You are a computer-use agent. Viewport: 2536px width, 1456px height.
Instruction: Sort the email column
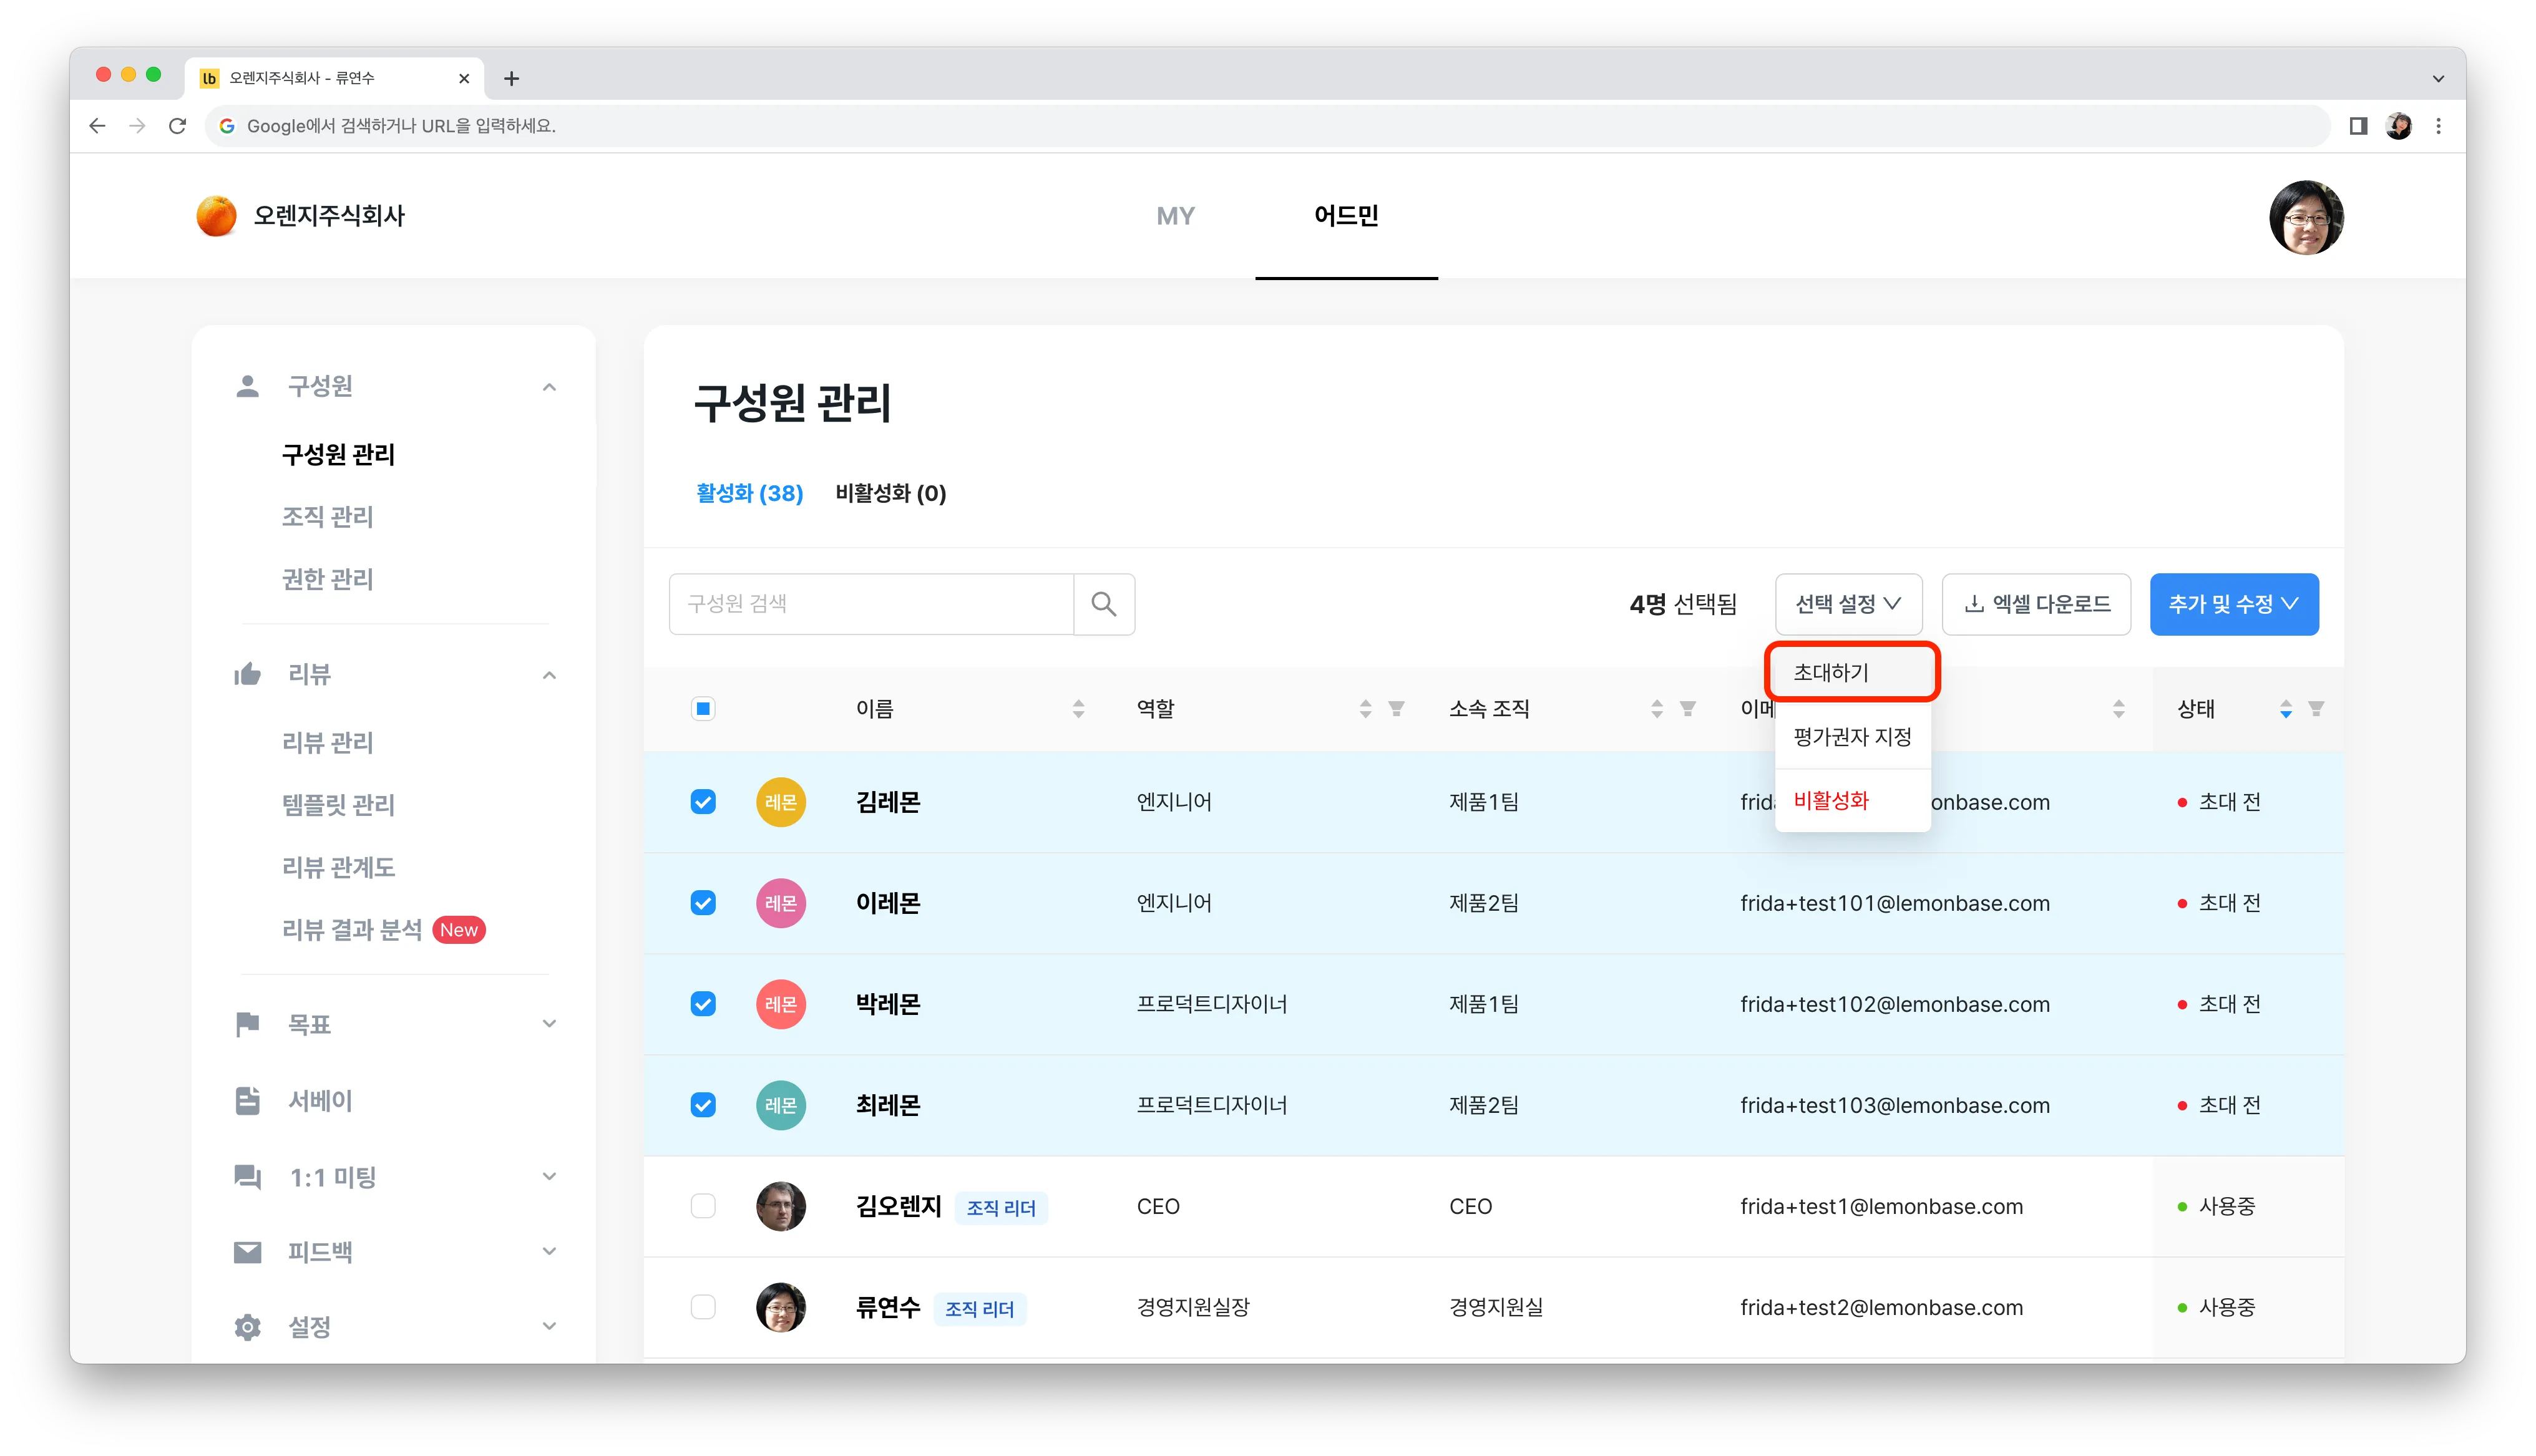pos(2119,709)
